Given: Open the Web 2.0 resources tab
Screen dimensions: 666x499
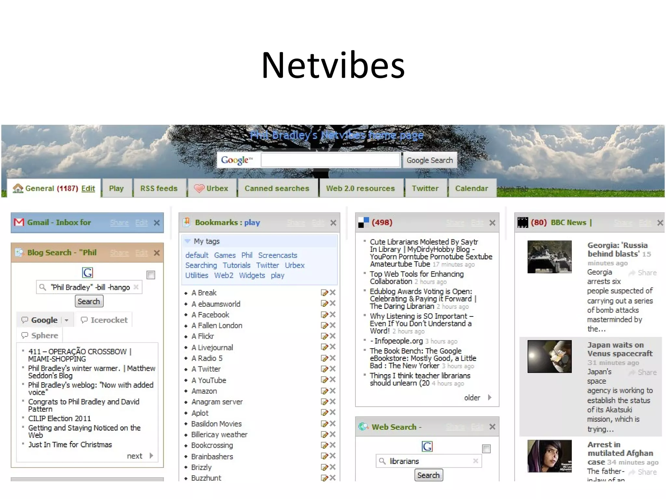Looking at the screenshot, I should [x=361, y=188].
